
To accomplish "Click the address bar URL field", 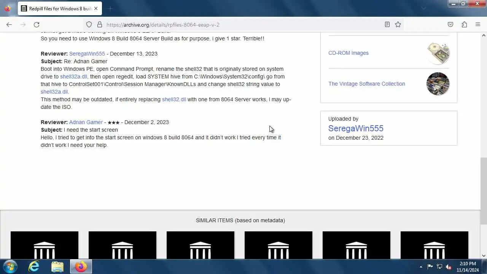I will pos(243,24).
